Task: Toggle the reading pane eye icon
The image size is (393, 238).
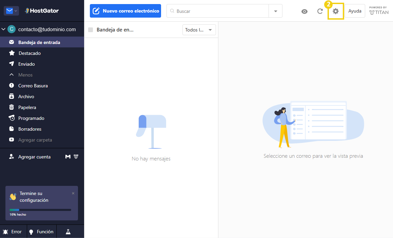Action: [304, 11]
